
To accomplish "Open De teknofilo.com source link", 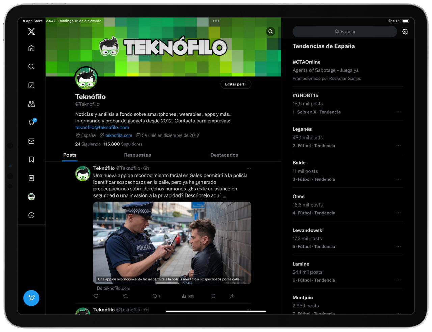I will [113, 288].
